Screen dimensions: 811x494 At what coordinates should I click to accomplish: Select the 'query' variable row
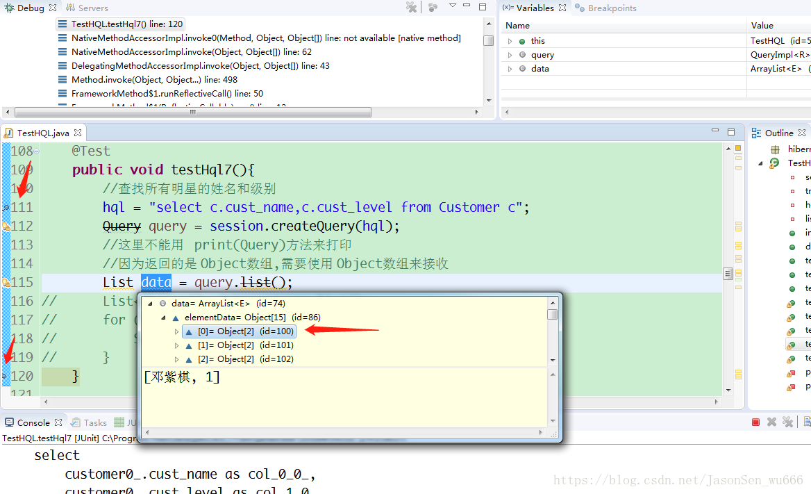pos(656,55)
